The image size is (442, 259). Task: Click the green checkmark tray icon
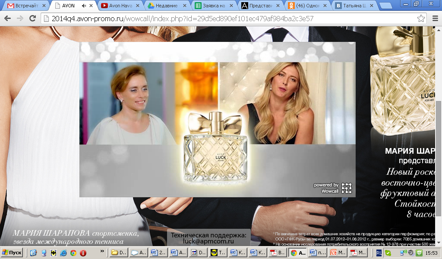click(388, 253)
